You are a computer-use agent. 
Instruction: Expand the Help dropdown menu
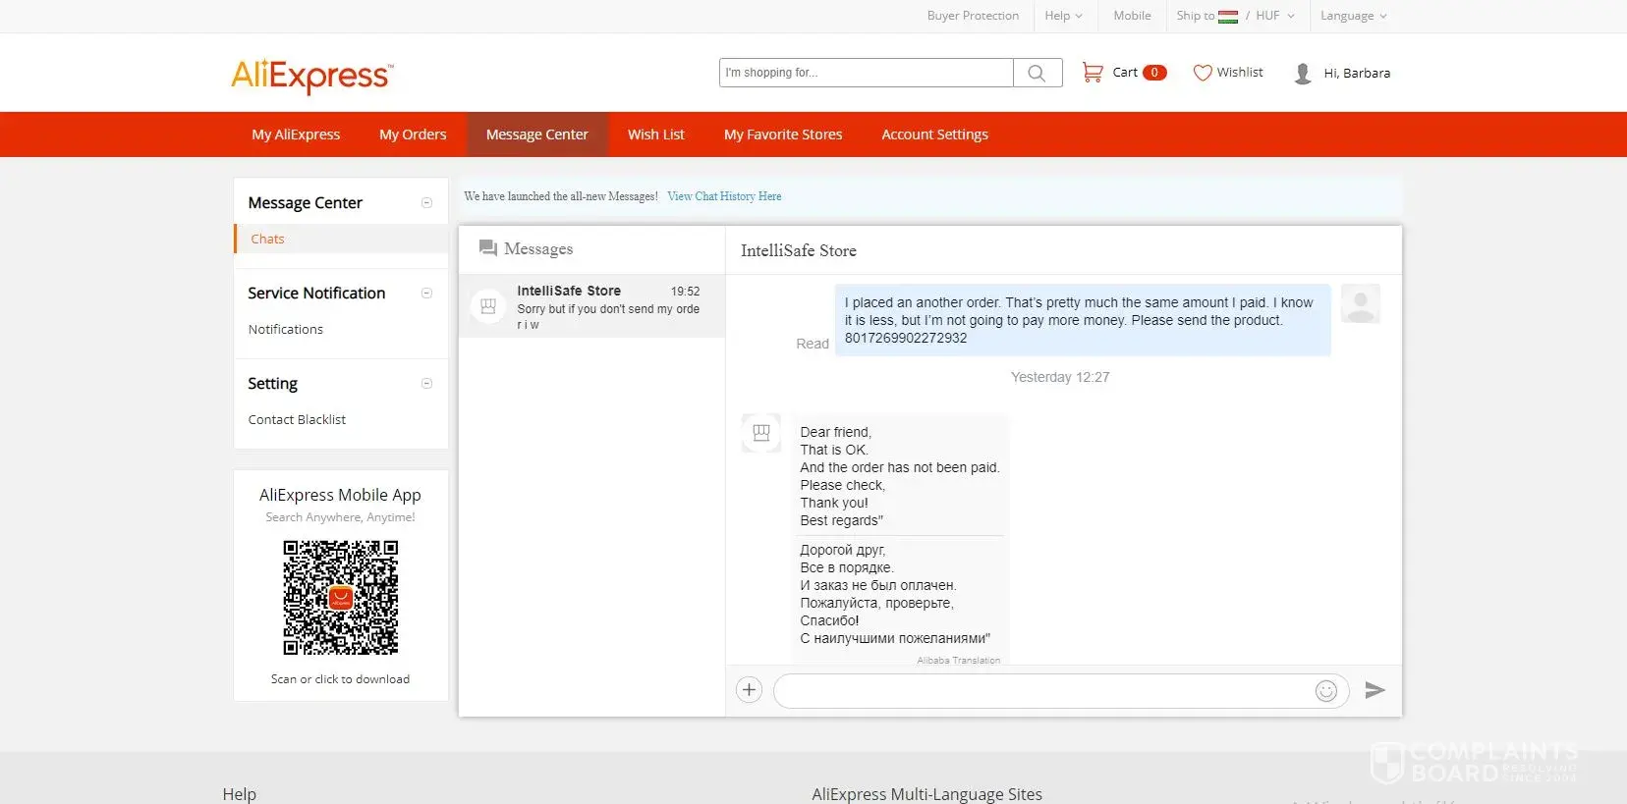point(1063,16)
